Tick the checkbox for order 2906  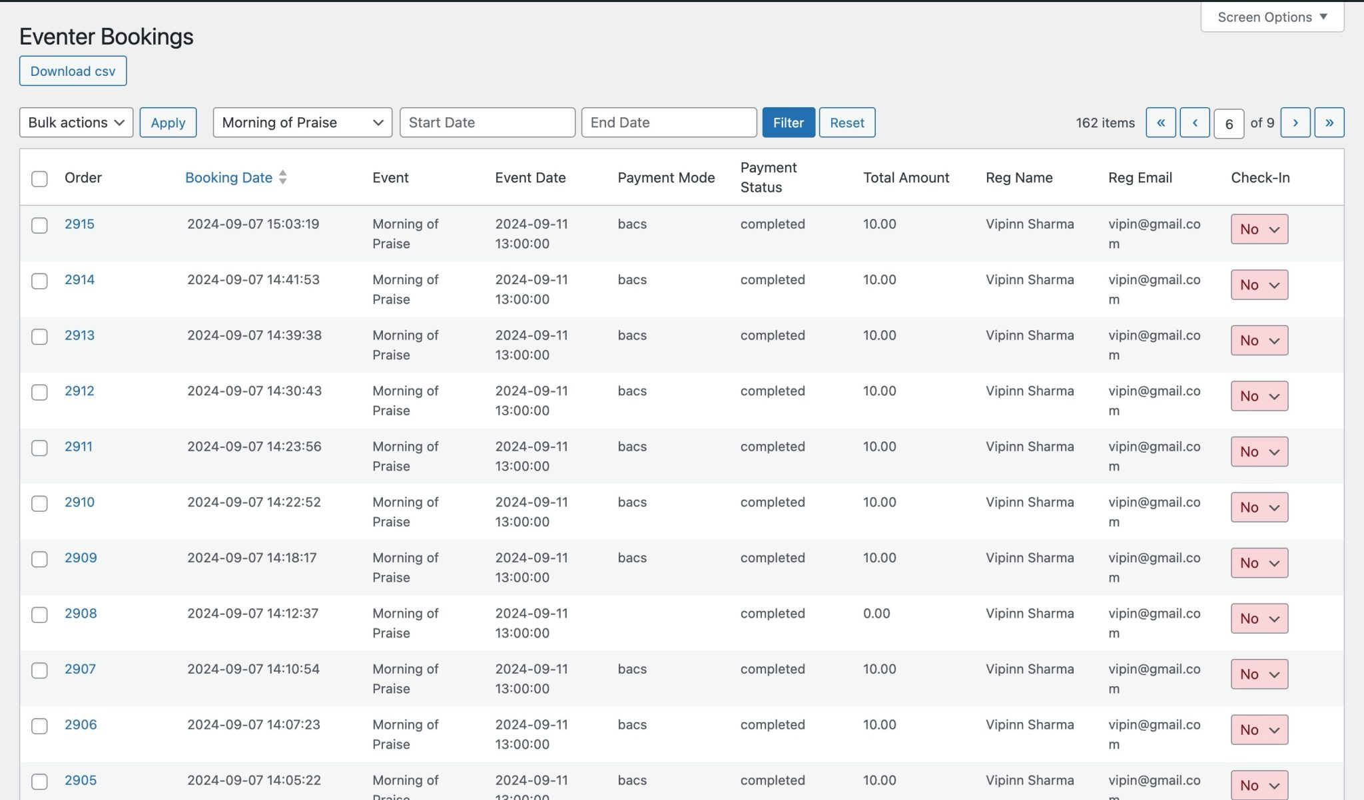39,725
